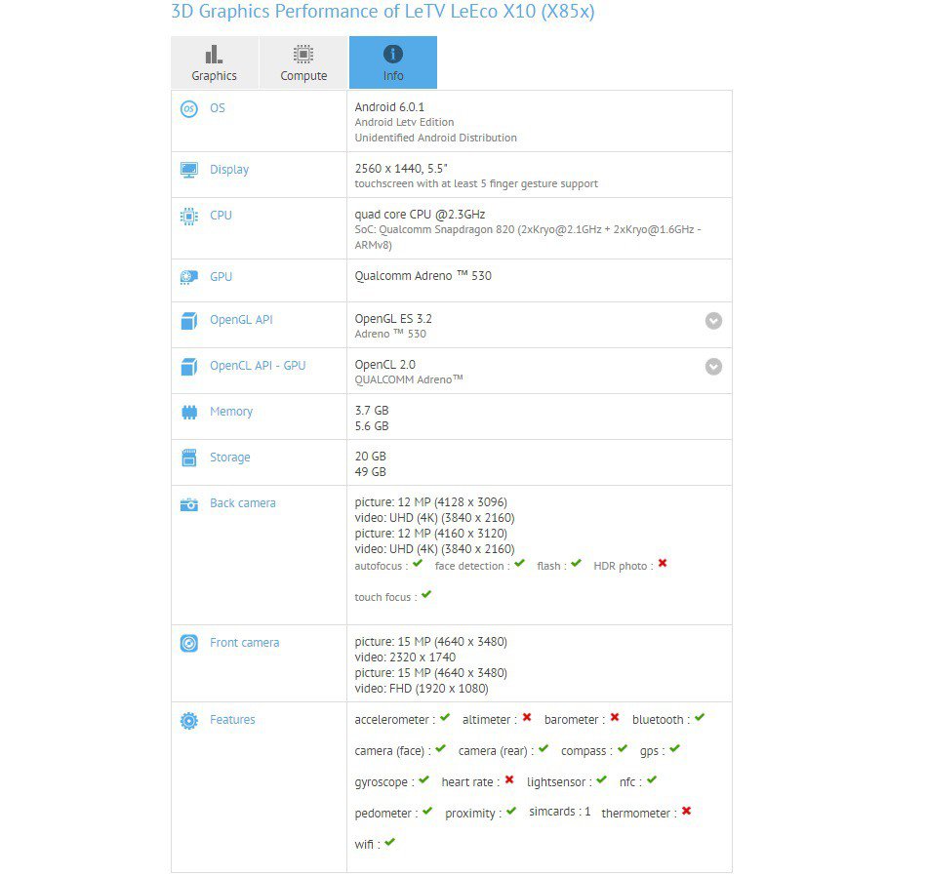
Task: Click the Back camera icon
Action: click(x=189, y=504)
